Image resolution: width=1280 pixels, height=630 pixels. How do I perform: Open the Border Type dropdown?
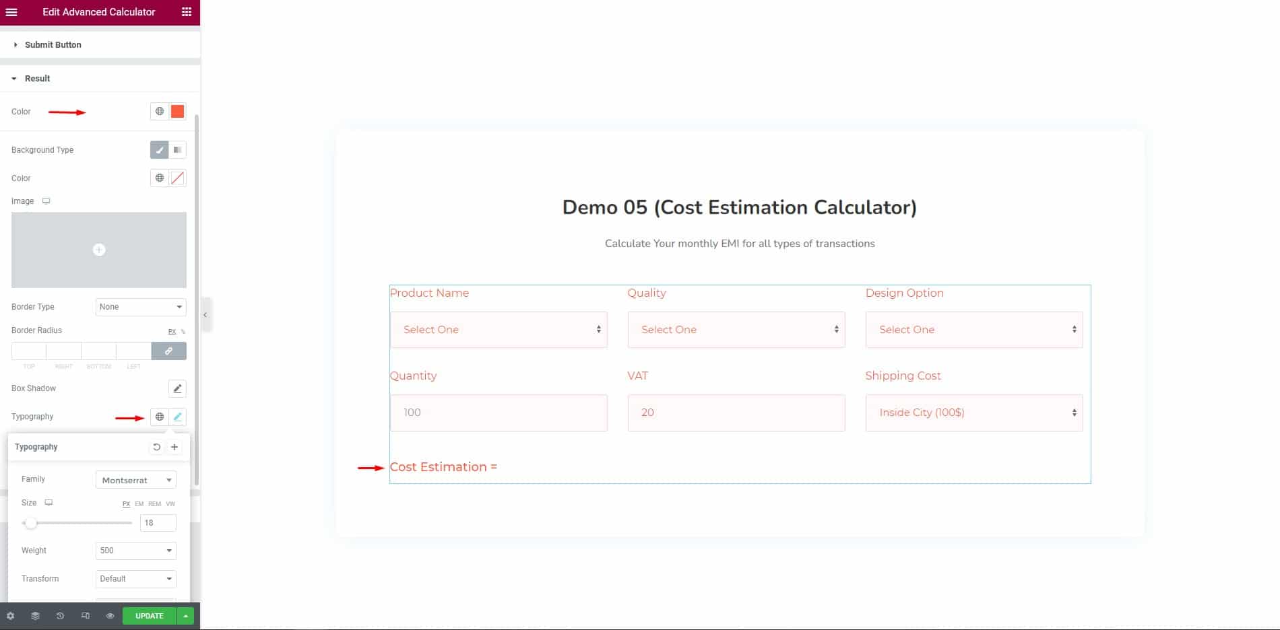[140, 306]
